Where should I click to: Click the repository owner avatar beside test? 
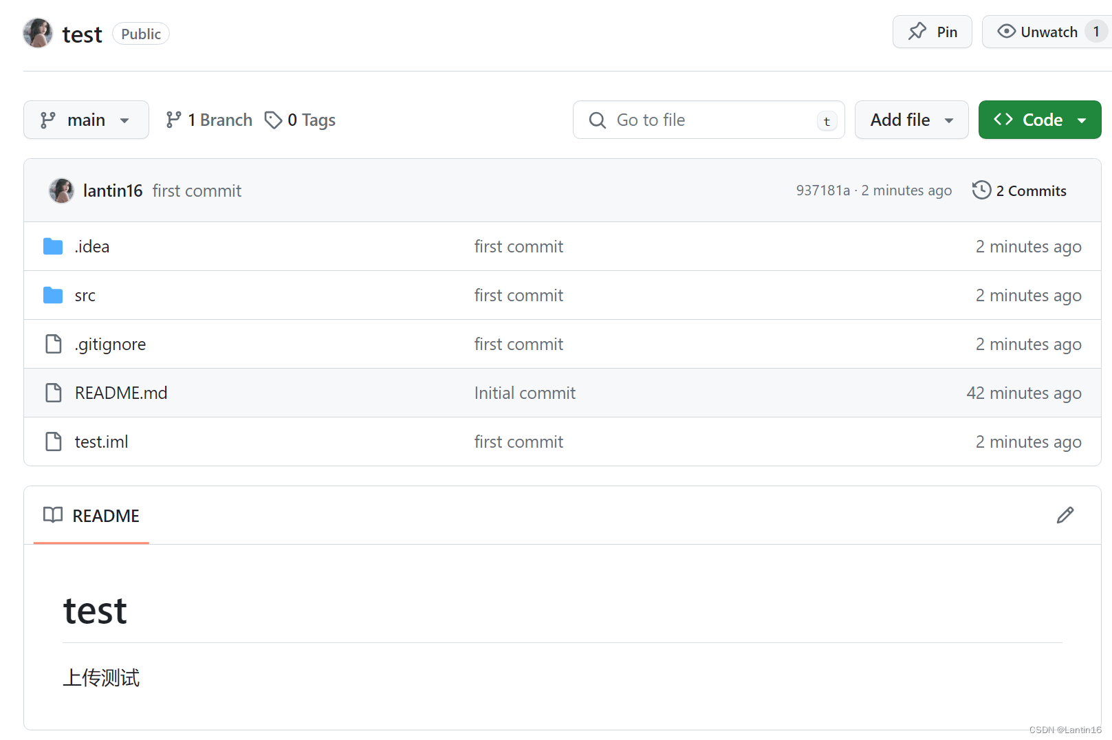click(38, 33)
